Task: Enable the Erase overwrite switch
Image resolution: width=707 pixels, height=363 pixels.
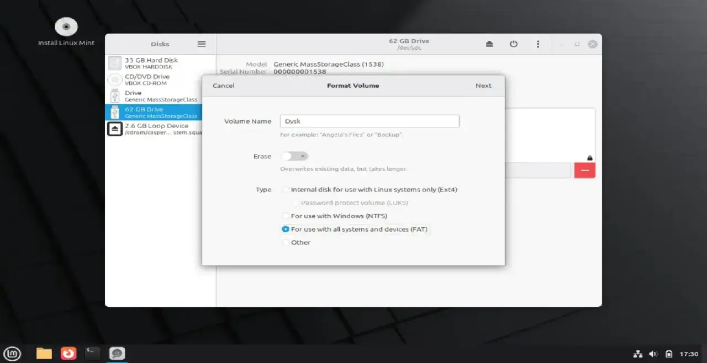Action: [x=294, y=156]
